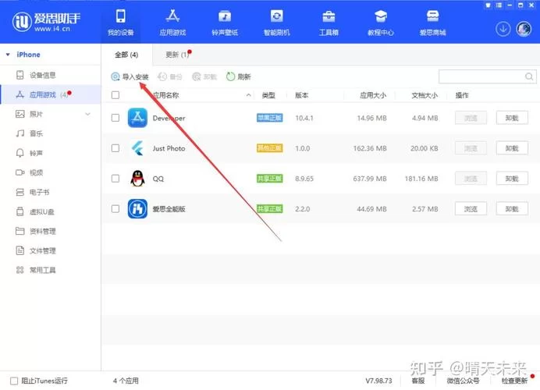Image resolution: width=540 pixels, height=390 pixels.
Task: Click QQ version 8.9.65 cell
Action: (304, 179)
